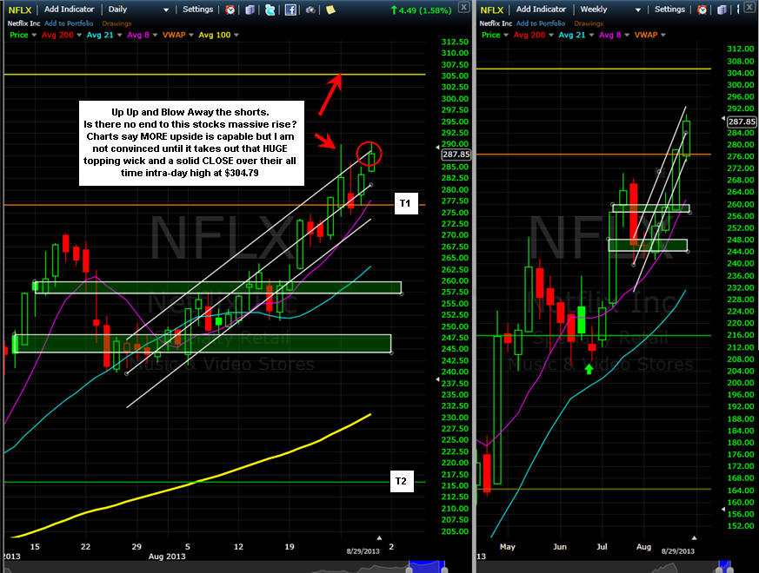Click the May label on Weekly time axis
The image size is (759, 573).
coord(507,547)
